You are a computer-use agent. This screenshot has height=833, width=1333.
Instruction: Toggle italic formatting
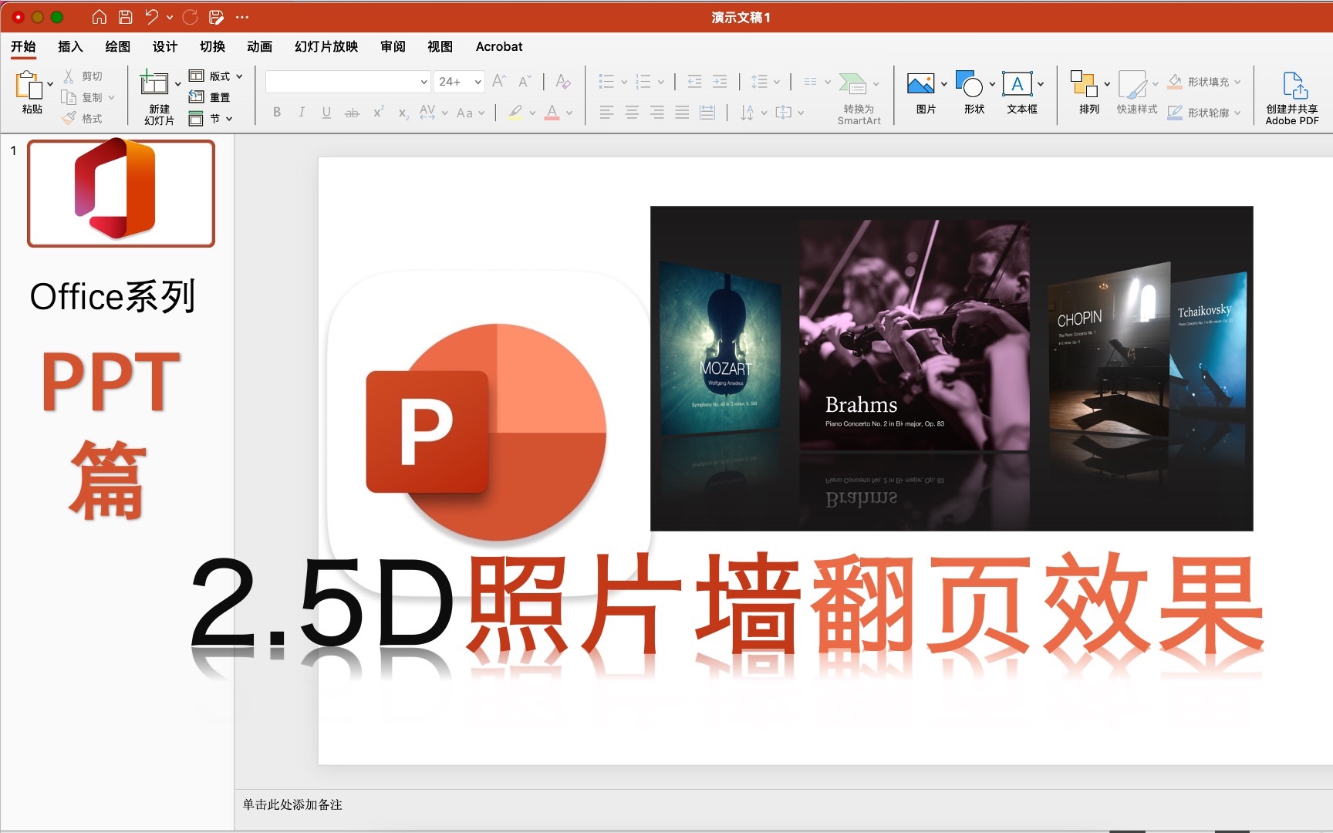point(301,112)
